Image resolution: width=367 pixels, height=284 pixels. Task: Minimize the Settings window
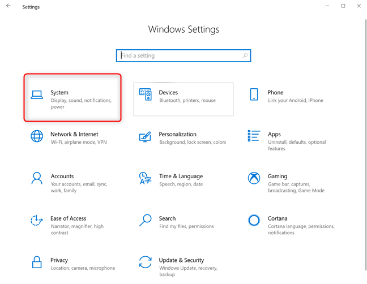coord(327,6)
